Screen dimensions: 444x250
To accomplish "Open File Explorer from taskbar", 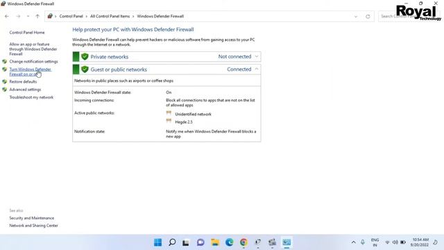I will point(215,242).
